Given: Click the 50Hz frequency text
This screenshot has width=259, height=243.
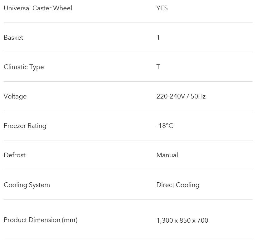Looking at the screenshot, I should click(198, 96).
